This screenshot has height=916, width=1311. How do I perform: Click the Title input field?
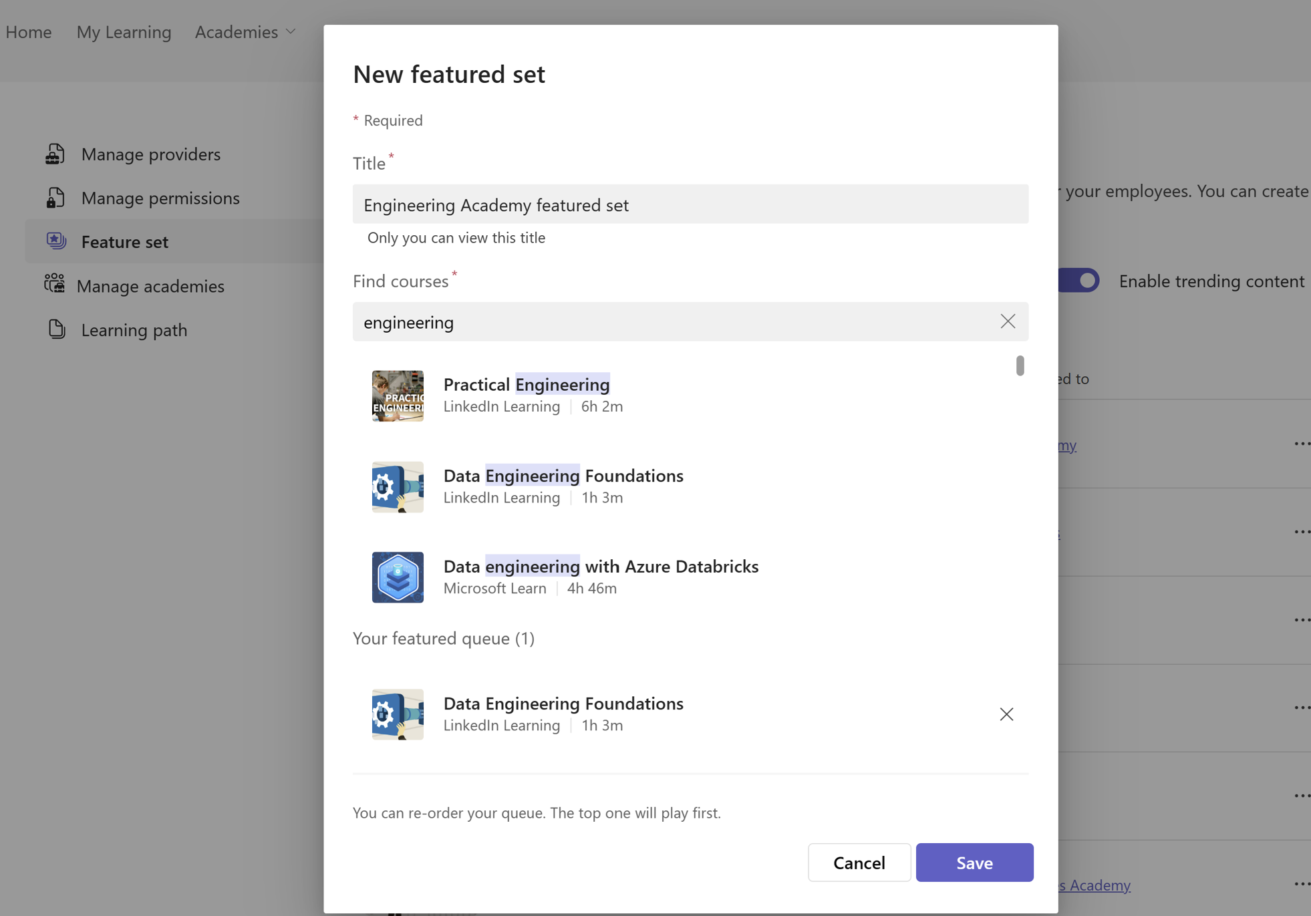click(692, 204)
